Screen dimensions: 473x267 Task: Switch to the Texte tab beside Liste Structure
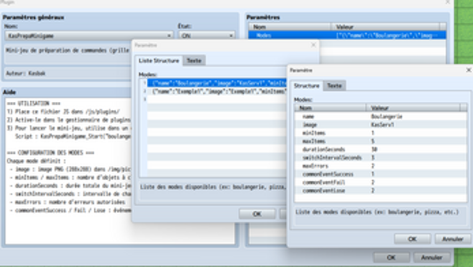click(x=194, y=61)
